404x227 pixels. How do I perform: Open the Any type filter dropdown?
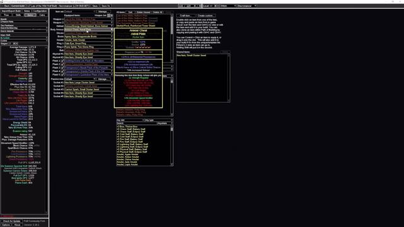point(158,120)
